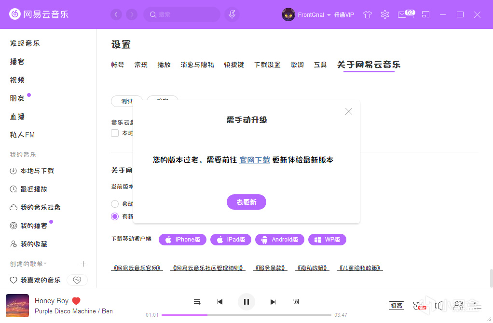Unlike Honey Boy with red heart
Viewport: 493px width, 323px height.
tap(76, 301)
